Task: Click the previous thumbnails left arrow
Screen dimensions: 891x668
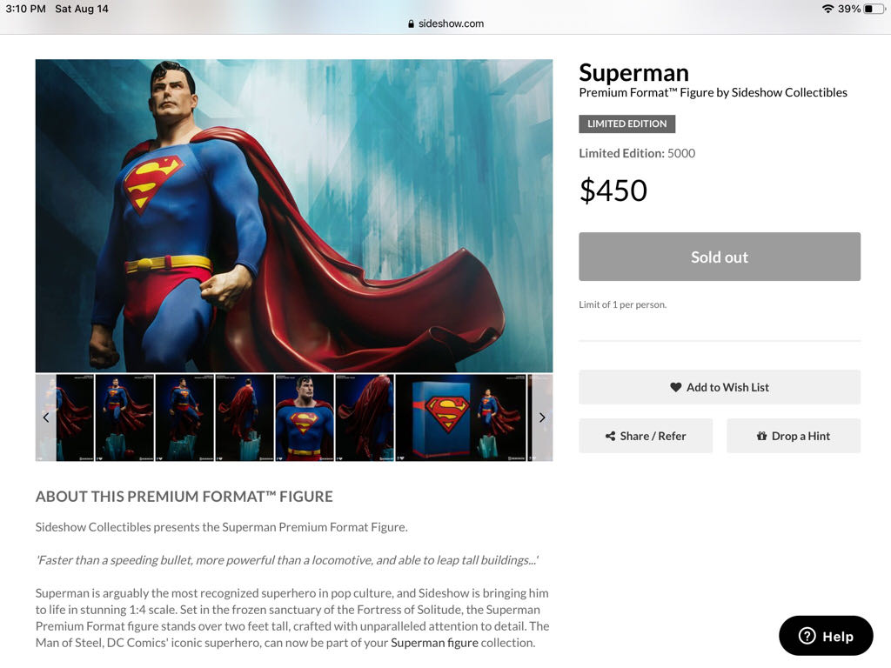Action: pos(46,417)
